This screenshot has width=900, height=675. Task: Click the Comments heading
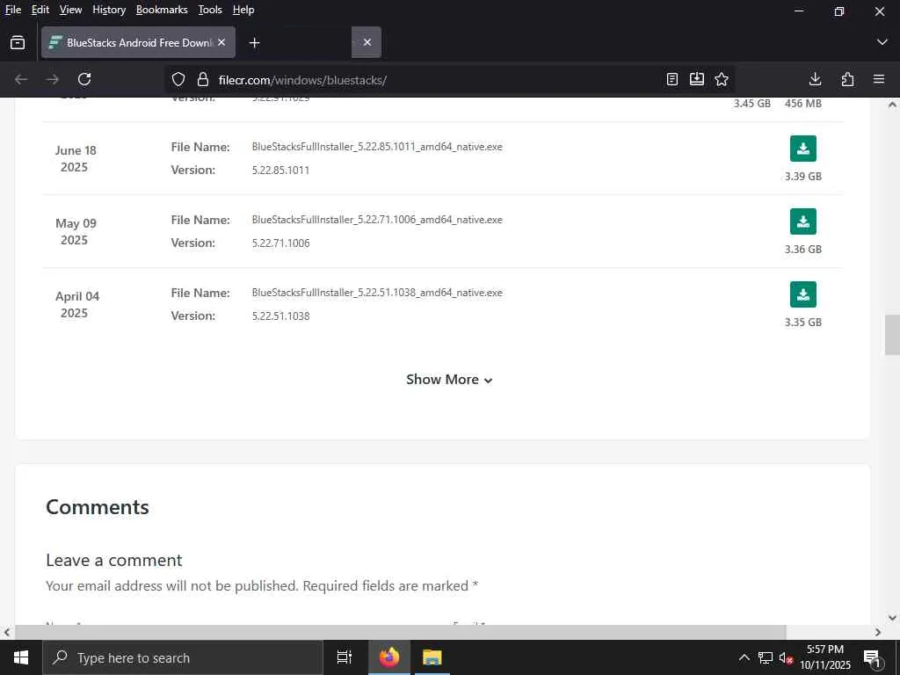(x=97, y=507)
